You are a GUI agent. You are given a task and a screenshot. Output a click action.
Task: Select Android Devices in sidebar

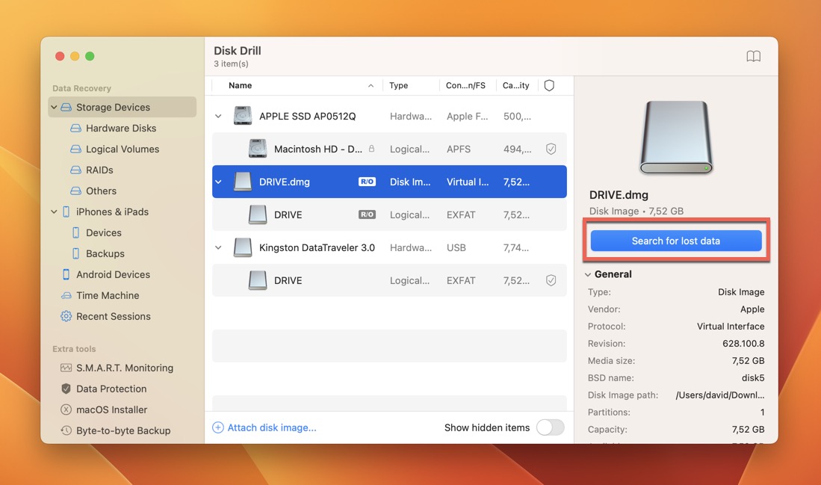(113, 274)
